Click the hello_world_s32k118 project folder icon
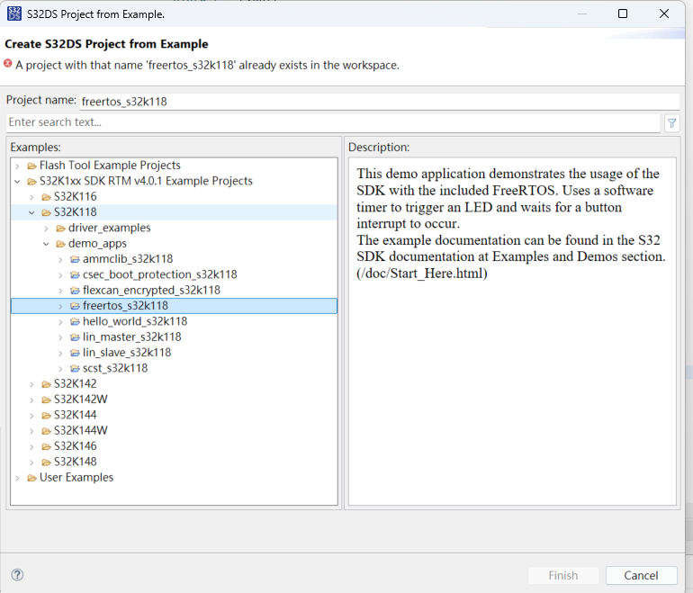Image resolution: width=693 pixels, height=593 pixels. tap(75, 321)
